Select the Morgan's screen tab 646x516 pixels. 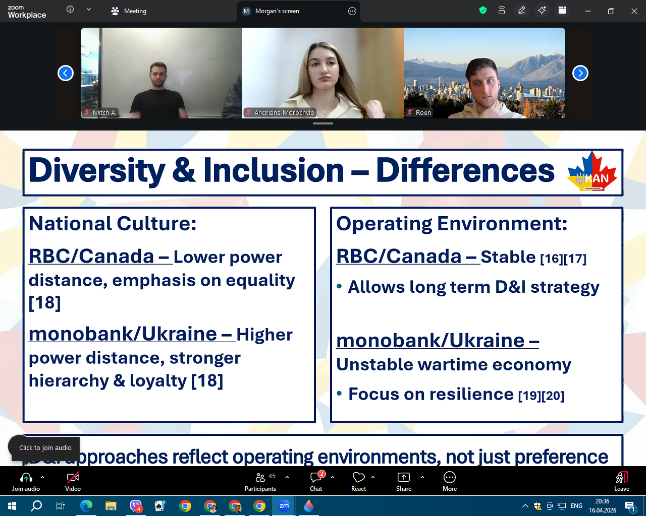pyautogui.click(x=277, y=11)
